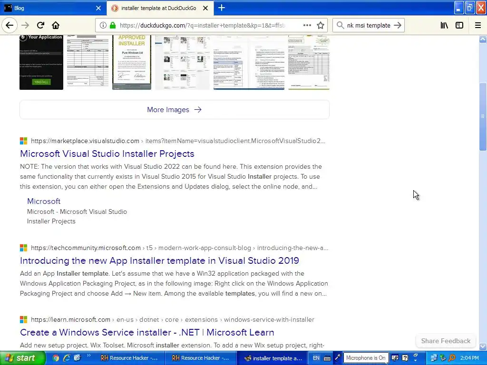Launch Internet Explorer from quick launch
Image resolution: width=487 pixels, height=365 pixels.
[66, 358]
